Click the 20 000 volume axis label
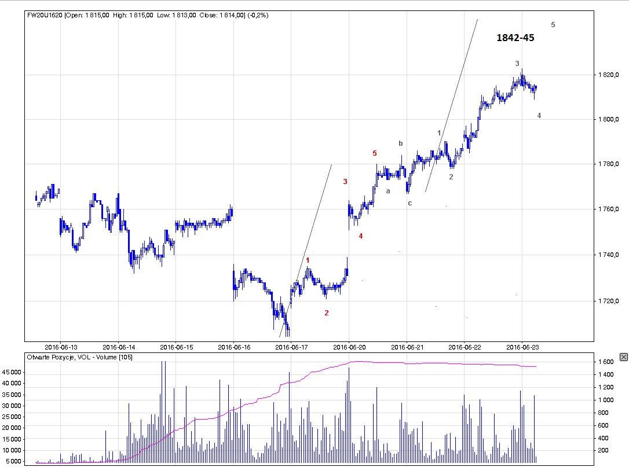Viewport: 629px width, 467px height. 12,428
